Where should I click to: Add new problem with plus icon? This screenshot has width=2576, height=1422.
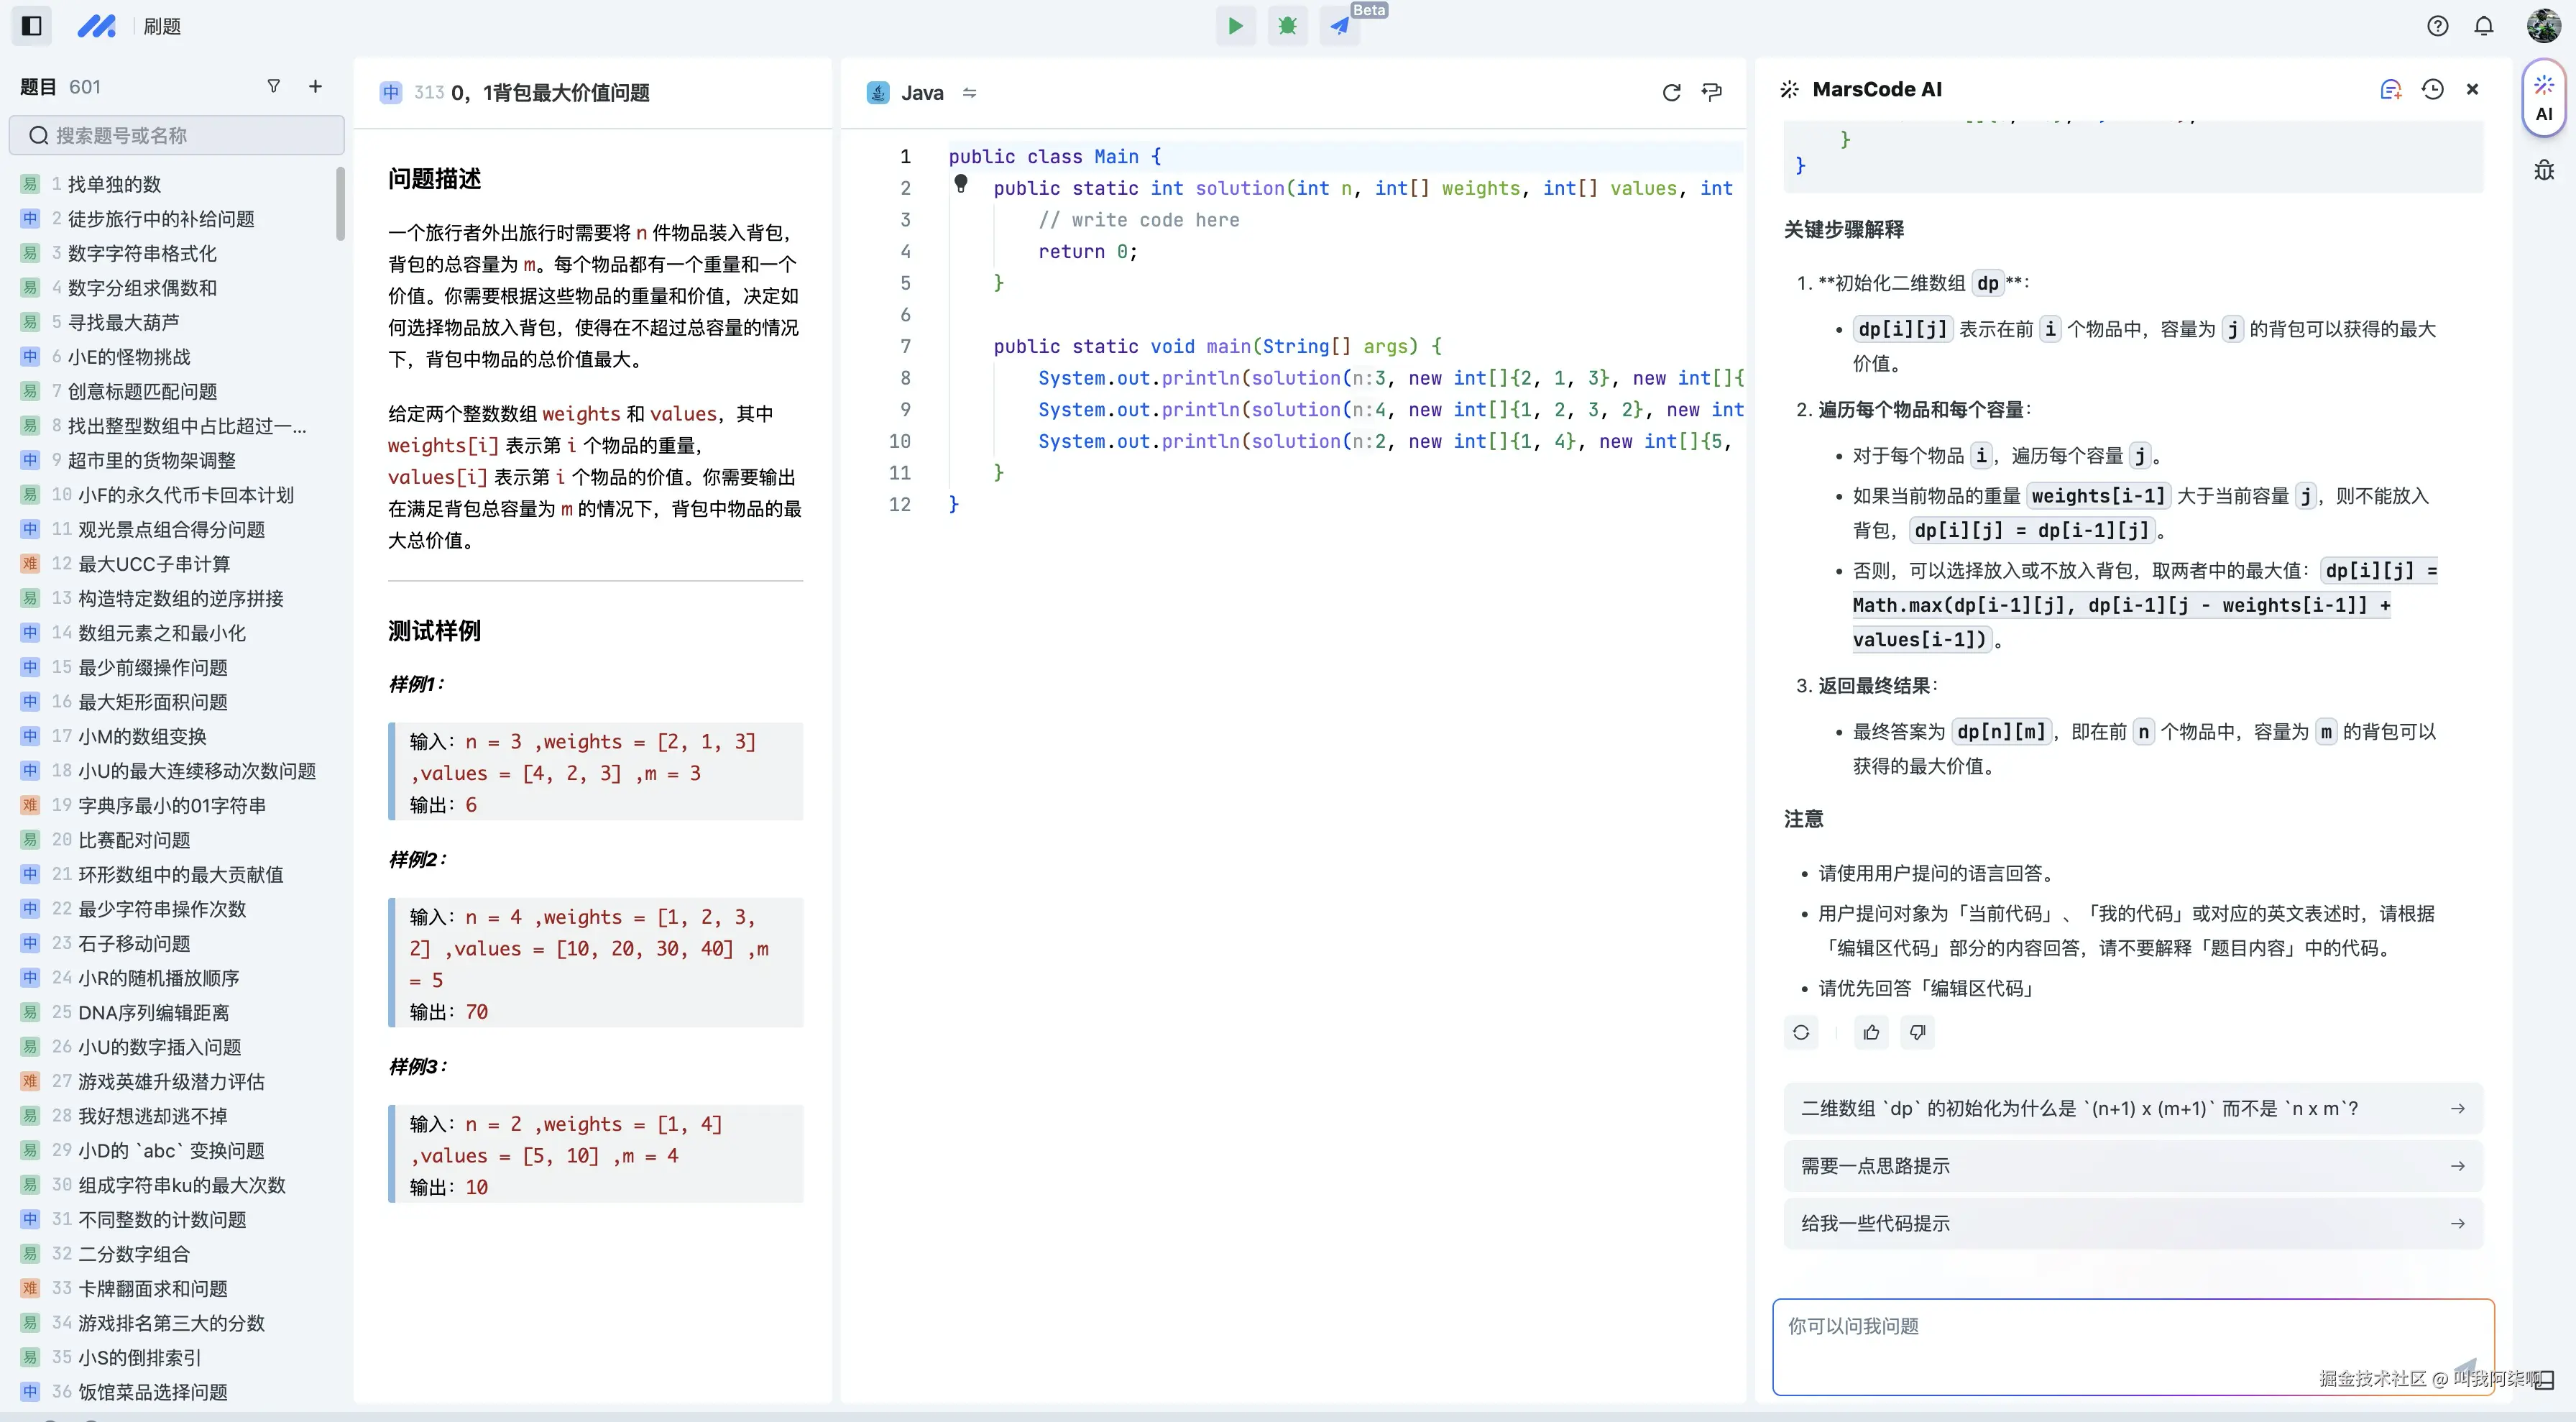tap(315, 86)
